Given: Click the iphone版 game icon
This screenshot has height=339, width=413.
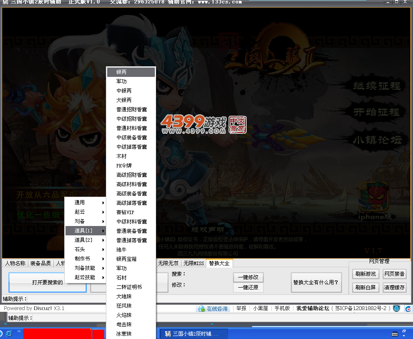Looking at the screenshot, I should (x=374, y=201).
